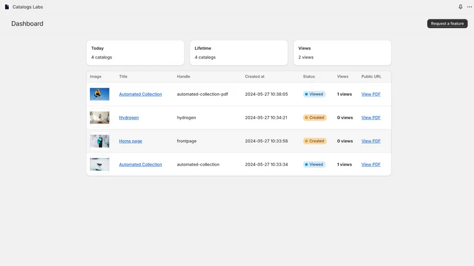Open the three-dot more options menu
The height and width of the screenshot is (266, 474).
click(x=469, y=7)
